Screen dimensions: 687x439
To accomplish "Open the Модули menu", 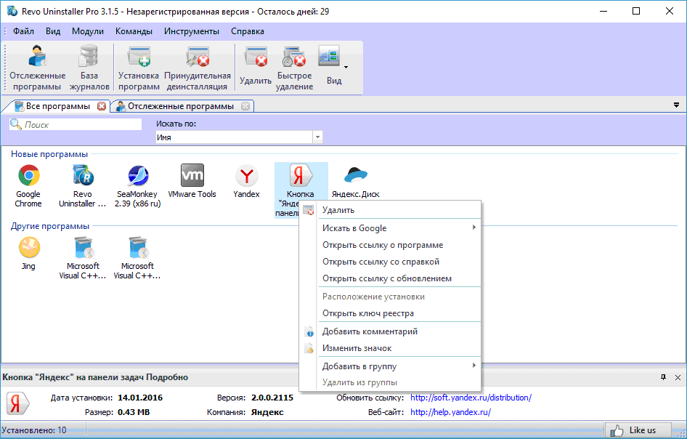I will tap(88, 31).
